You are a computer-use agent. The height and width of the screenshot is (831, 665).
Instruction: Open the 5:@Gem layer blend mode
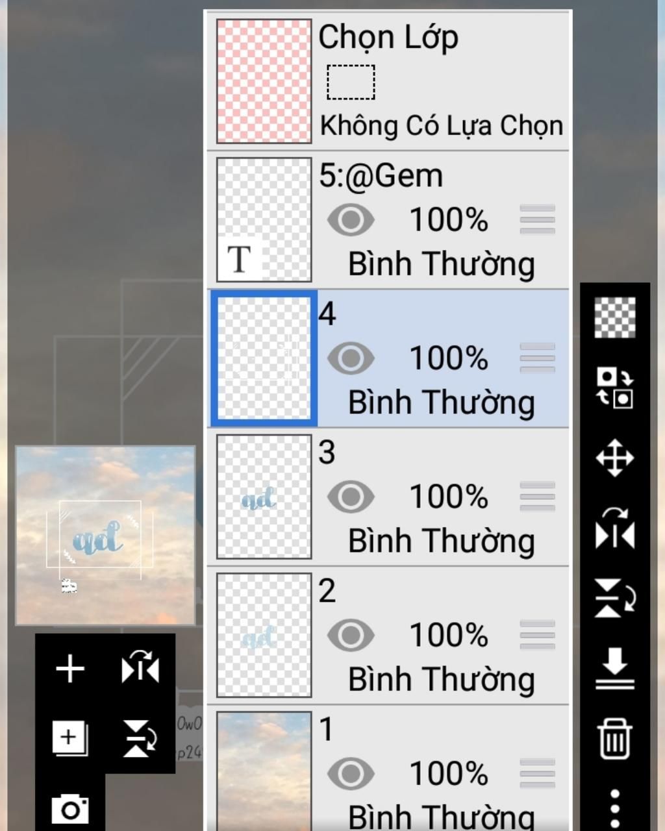(442, 264)
